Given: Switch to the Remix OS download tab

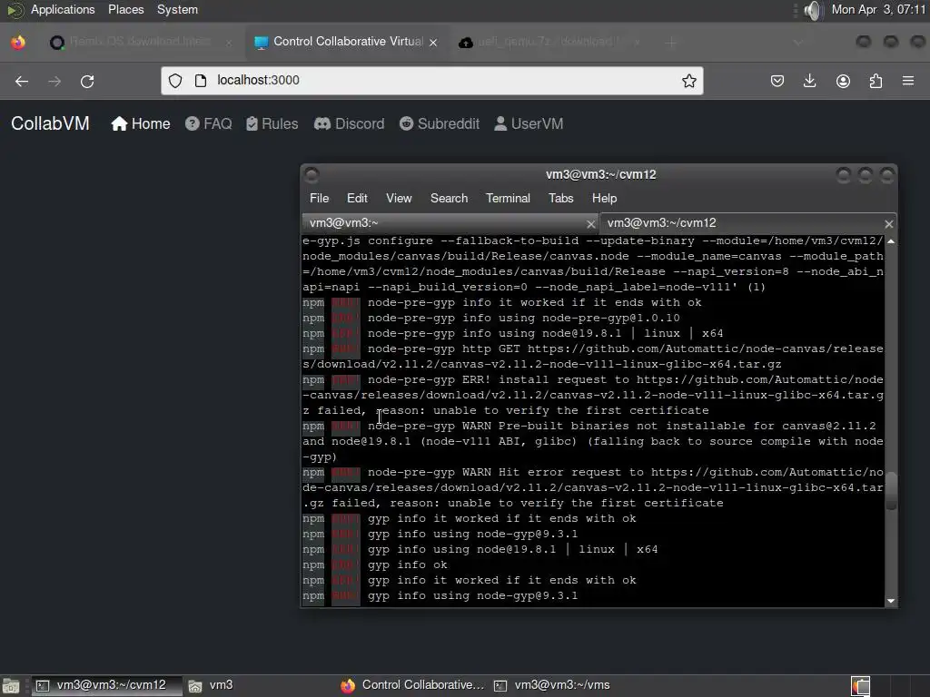Looking at the screenshot, I should 140,42.
